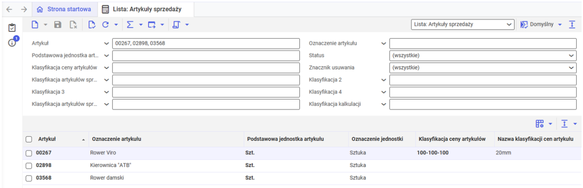Screen dimensions: 583x188
Task: Click the table column settings icon
Action: 540,124
